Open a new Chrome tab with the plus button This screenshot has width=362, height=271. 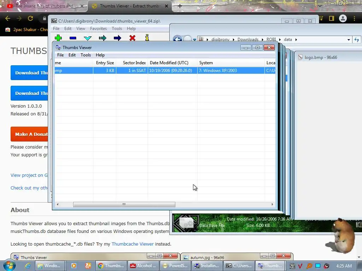point(180,6)
